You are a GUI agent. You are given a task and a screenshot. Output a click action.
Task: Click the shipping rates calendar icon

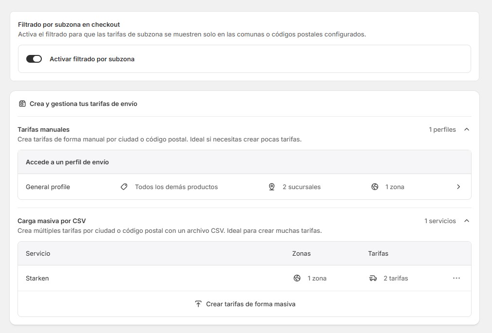click(22, 104)
